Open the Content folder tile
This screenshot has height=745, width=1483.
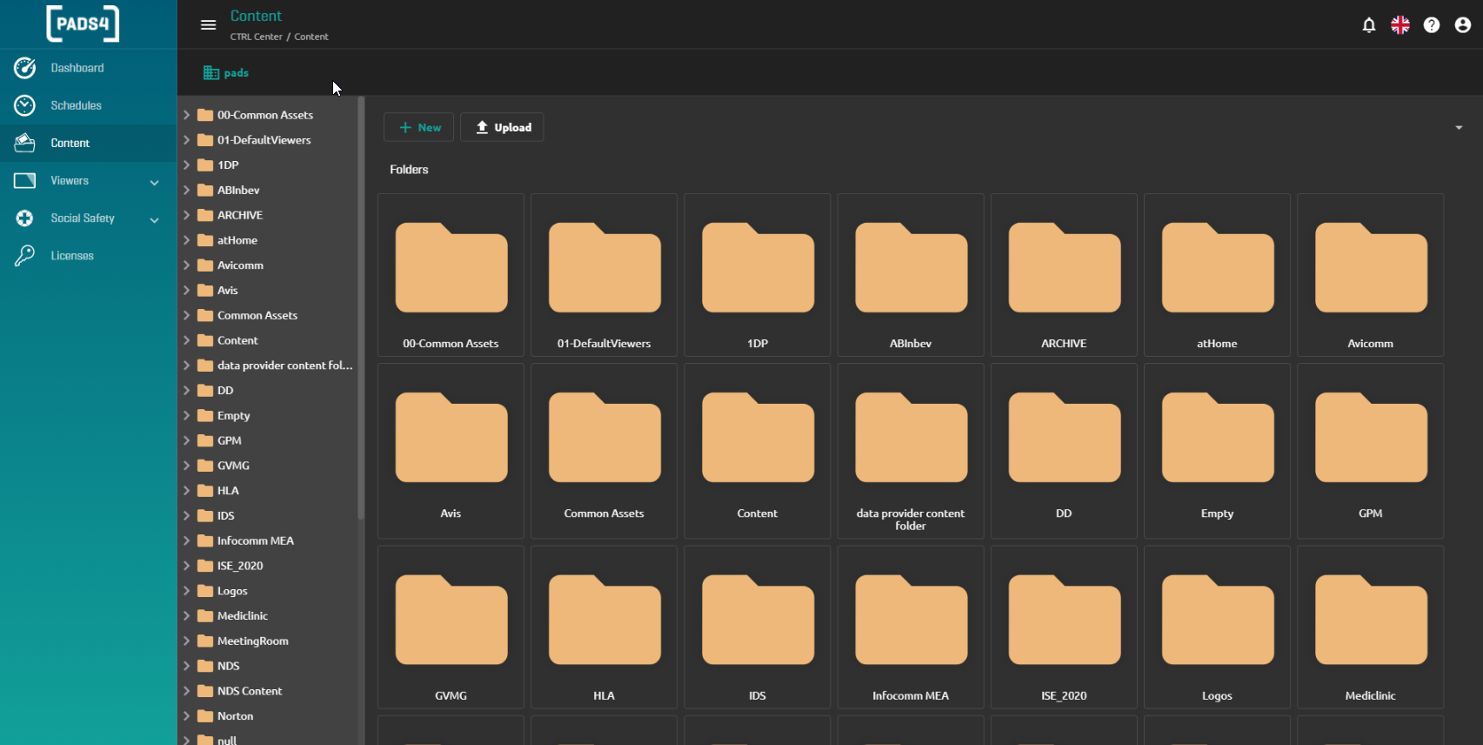pyautogui.click(x=758, y=451)
